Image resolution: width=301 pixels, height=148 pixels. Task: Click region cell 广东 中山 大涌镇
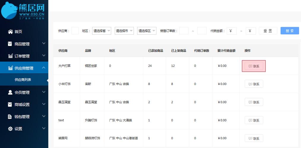pos(121,120)
